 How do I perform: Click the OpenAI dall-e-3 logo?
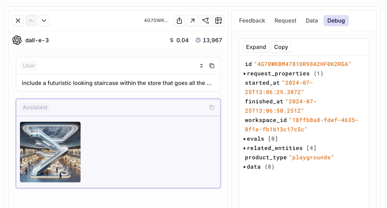pos(17,40)
